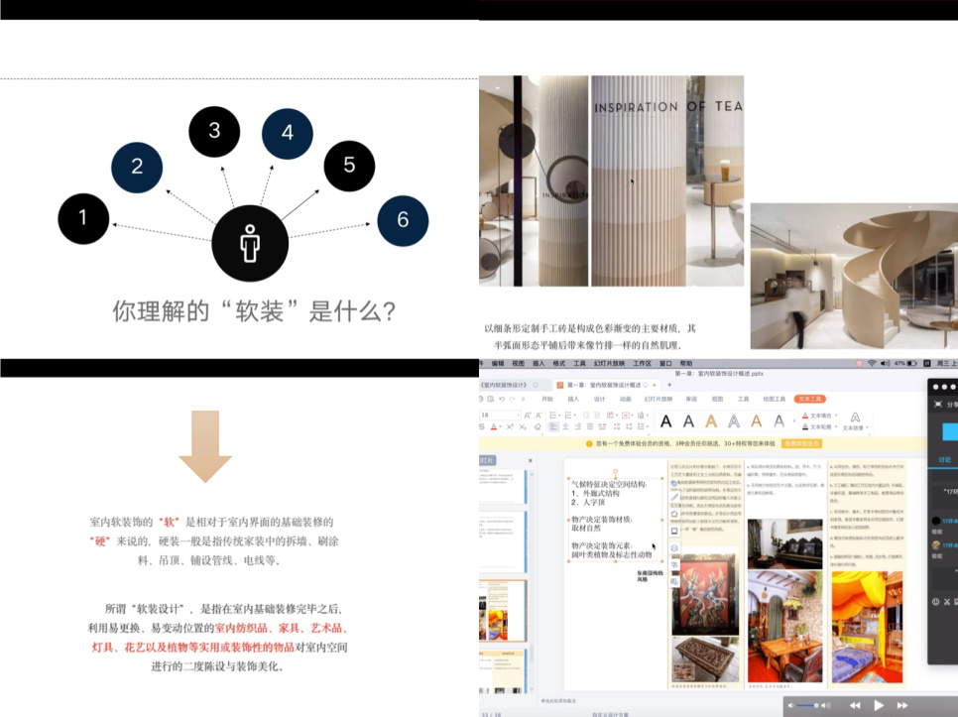Open the 文本轮廓 text outline dropdown
Image resolution: width=958 pixels, height=717 pixels.
point(818,426)
